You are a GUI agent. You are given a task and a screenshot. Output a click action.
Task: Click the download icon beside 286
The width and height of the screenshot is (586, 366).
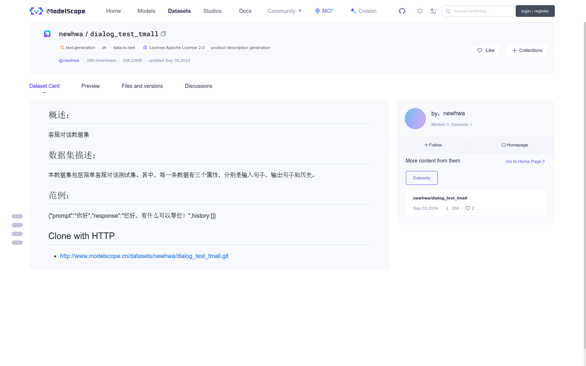pos(447,208)
